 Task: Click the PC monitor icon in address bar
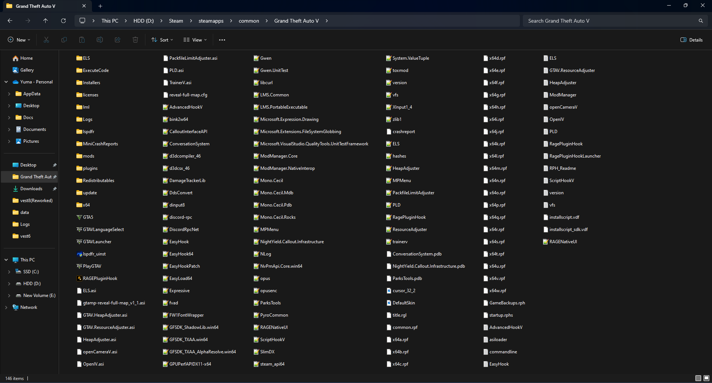(82, 21)
